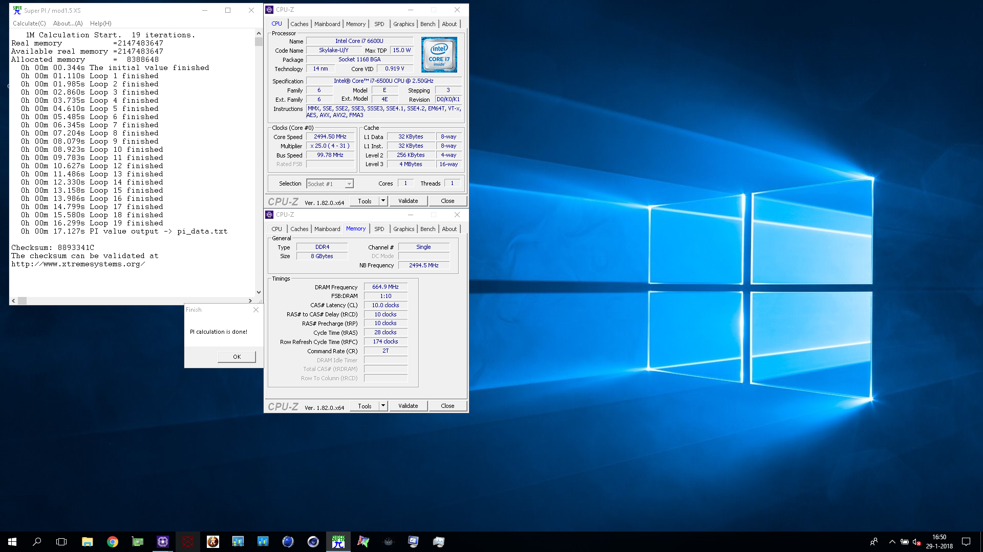Viewport: 983px width, 552px height.
Task: Click the Multiplier value x 25.0 ( 4 - 31 )
Action: [330, 146]
